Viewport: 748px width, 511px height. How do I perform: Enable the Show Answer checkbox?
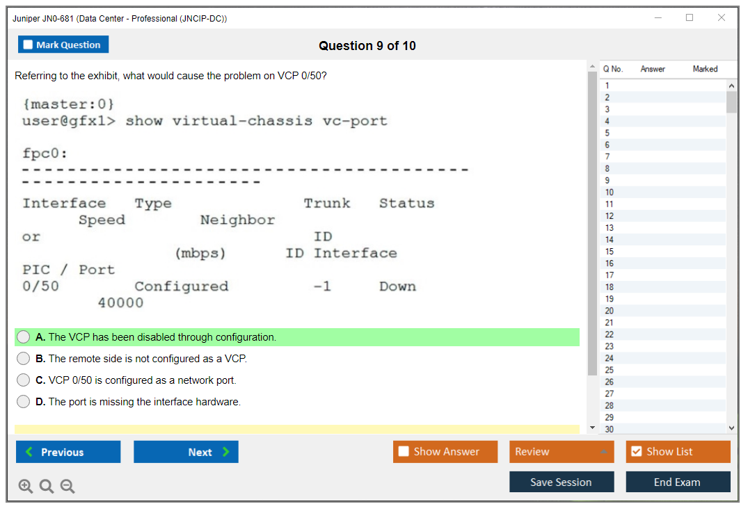click(x=404, y=451)
